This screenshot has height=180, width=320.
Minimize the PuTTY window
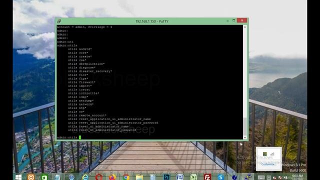tap(227, 20)
